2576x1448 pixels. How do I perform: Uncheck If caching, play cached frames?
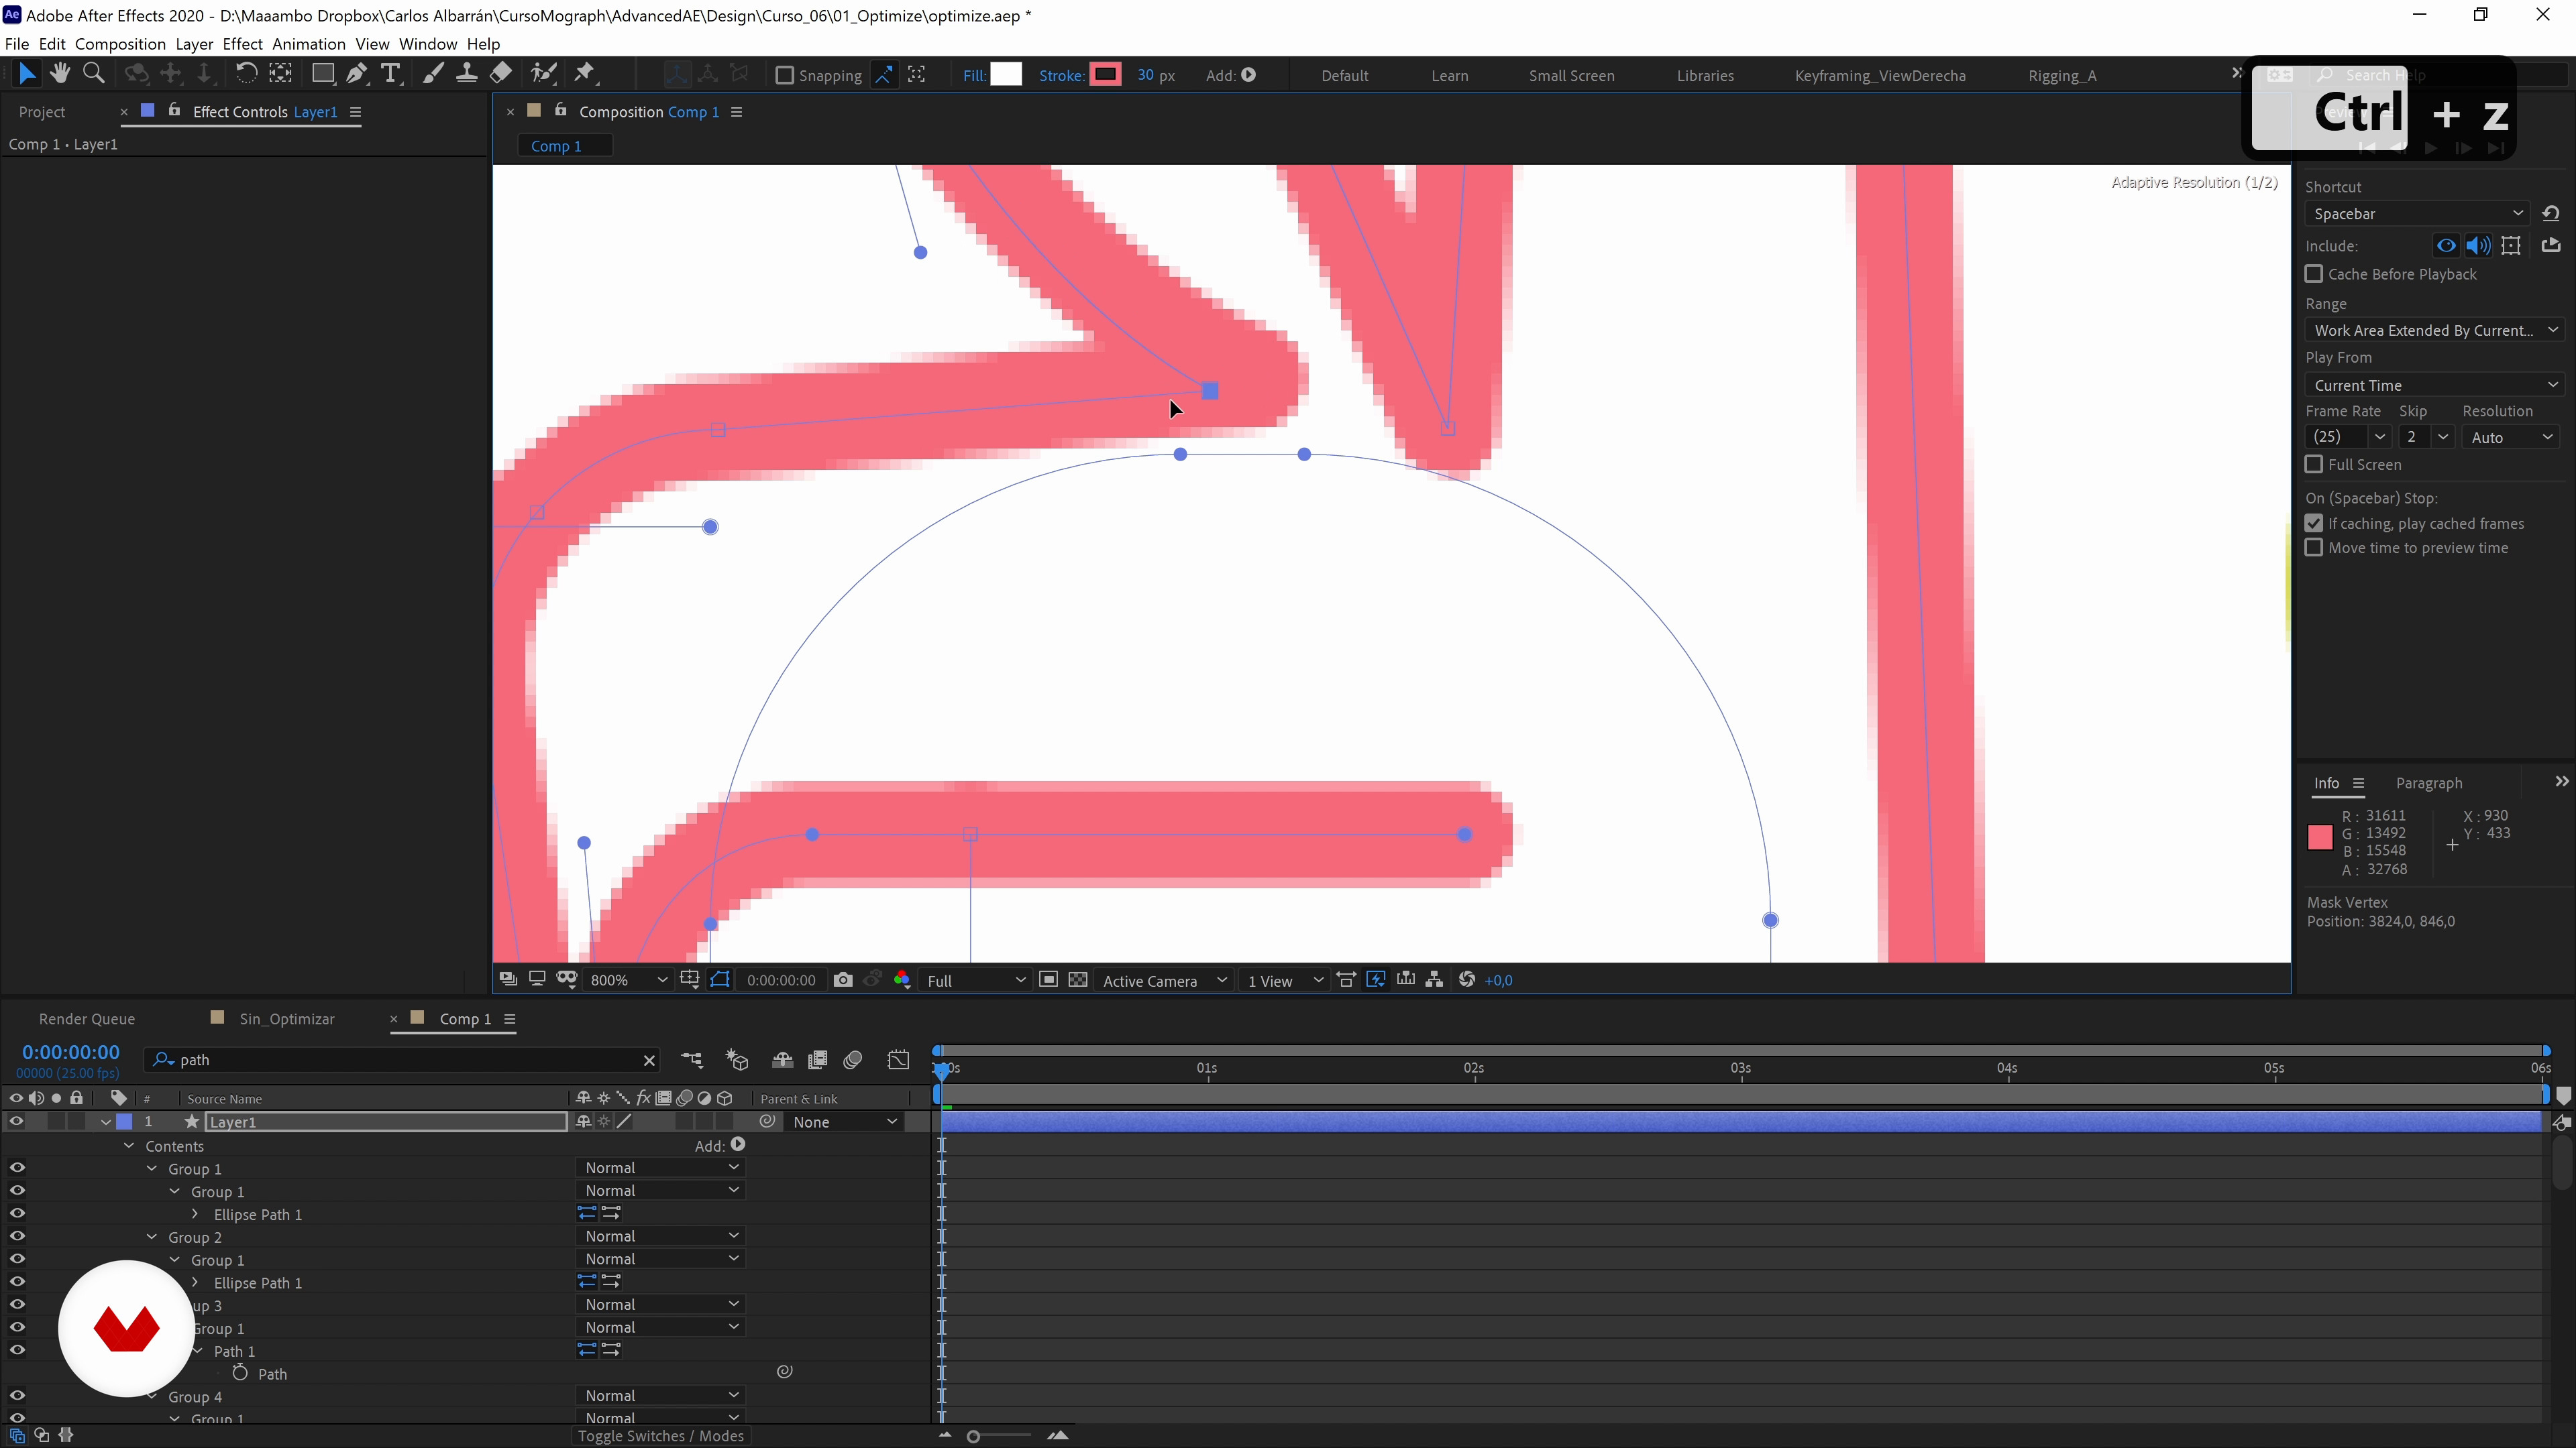[x=2314, y=524]
